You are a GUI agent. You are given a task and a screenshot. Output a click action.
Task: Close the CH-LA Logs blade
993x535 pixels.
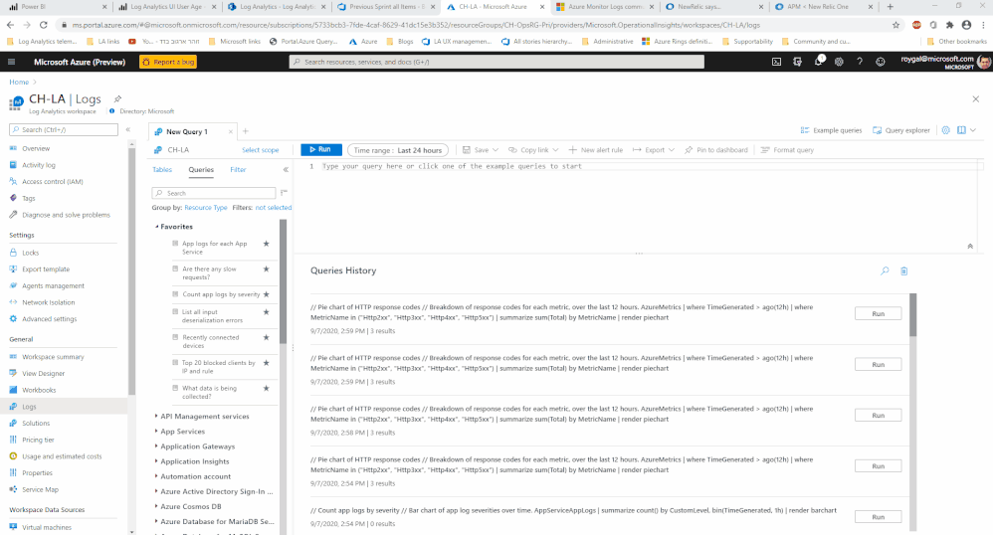click(975, 98)
